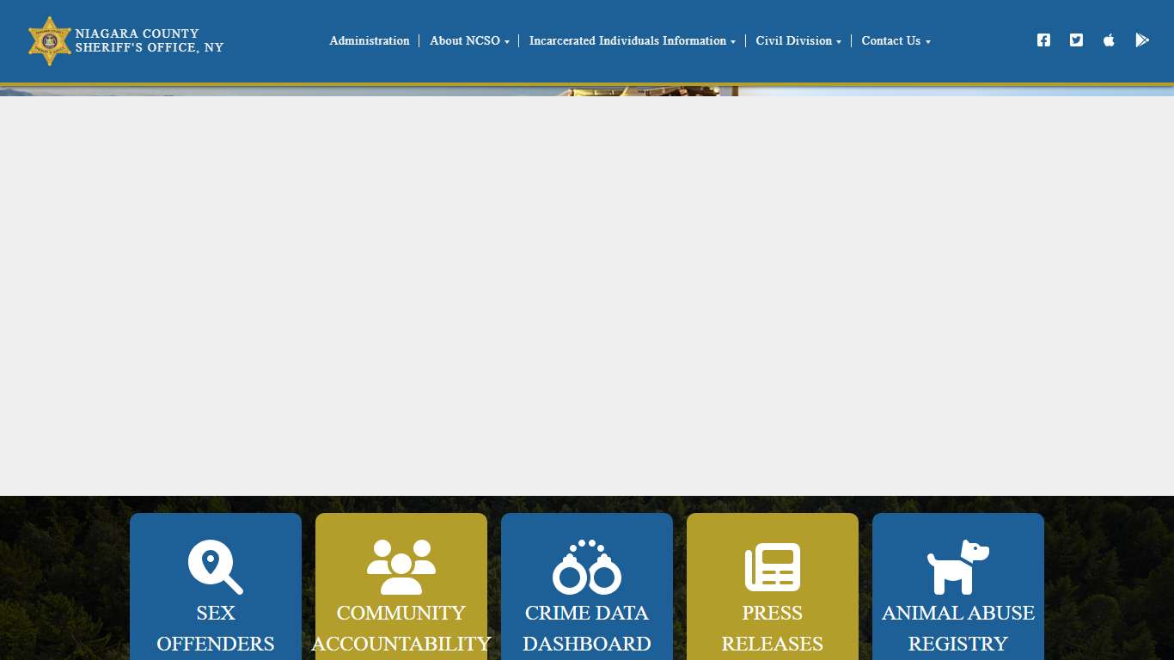
Task: Click the Sex Offenders magnifier icon
Action: click(x=215, y=566)
